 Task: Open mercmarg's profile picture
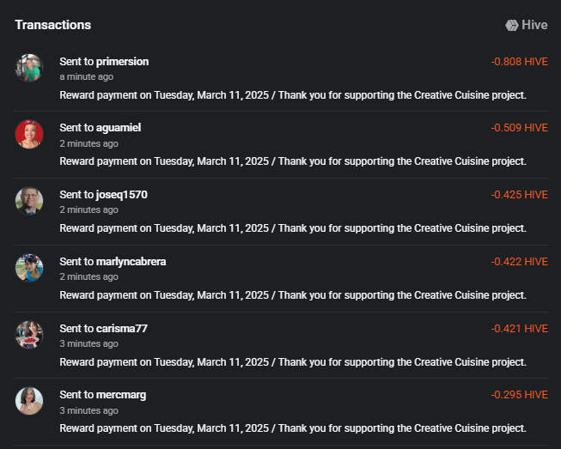(29, 401)
